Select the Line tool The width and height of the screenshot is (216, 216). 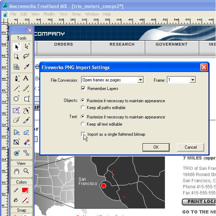tap(17, 89)
